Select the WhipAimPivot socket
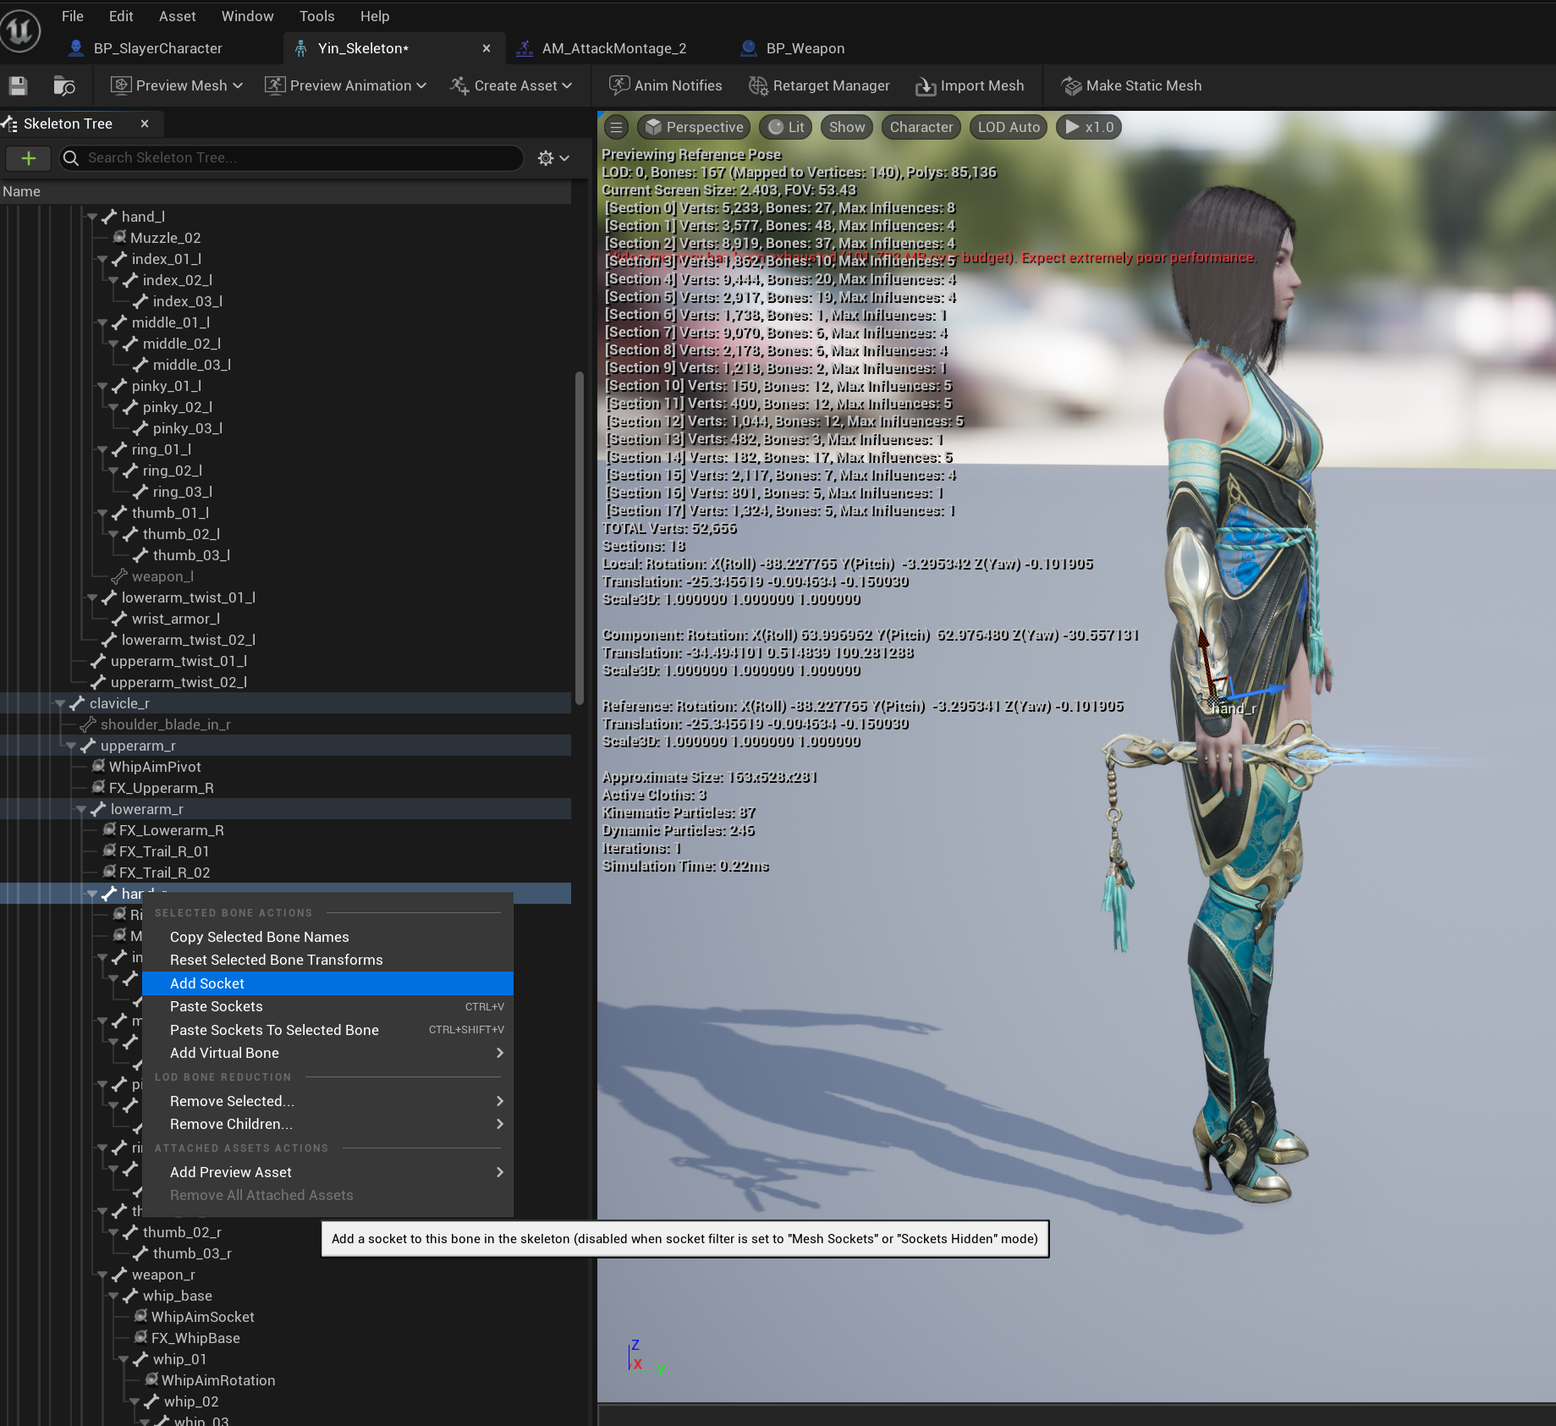The image size is (1556, 1426). click(x=155, y=767)
